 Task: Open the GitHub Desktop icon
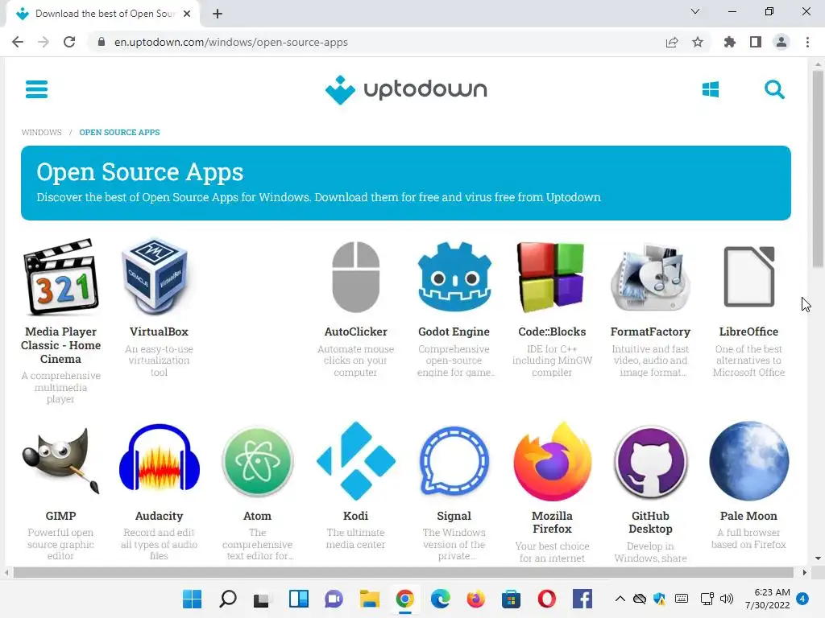pos(650,461)
